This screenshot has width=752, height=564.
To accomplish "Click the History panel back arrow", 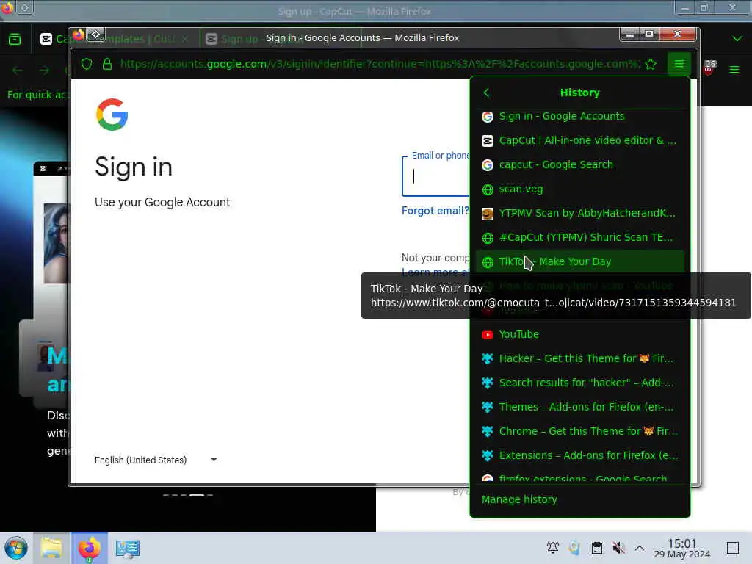I will coord(486,93).
